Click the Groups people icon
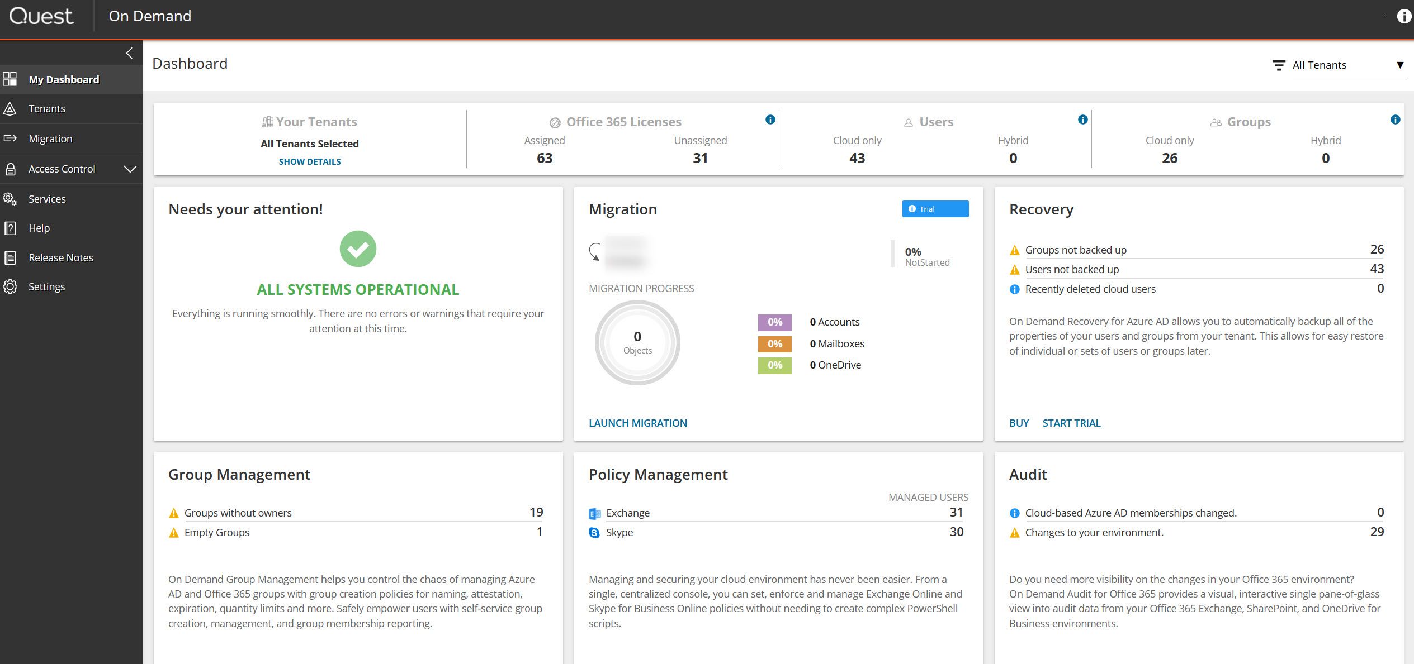This screenshot has width=1414, height=664. tap(1216, 123)
